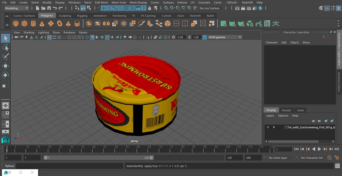Activate the Scale tool in the toolbox
This screenshot has width=342, height=176.
(6, 84)
